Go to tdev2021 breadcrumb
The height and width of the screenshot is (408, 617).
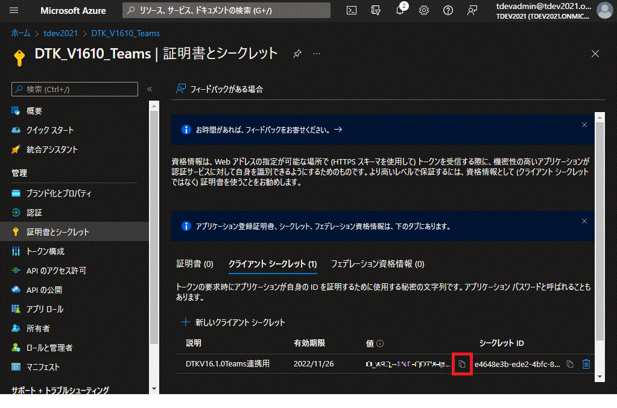[60, 33]
